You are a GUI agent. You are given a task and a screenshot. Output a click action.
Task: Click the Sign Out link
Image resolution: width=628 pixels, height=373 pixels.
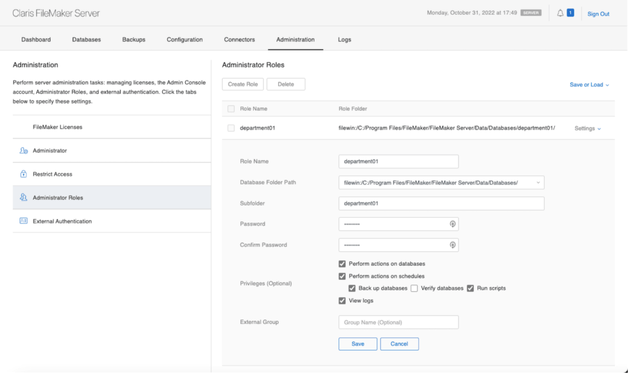[x=599, y=13]
